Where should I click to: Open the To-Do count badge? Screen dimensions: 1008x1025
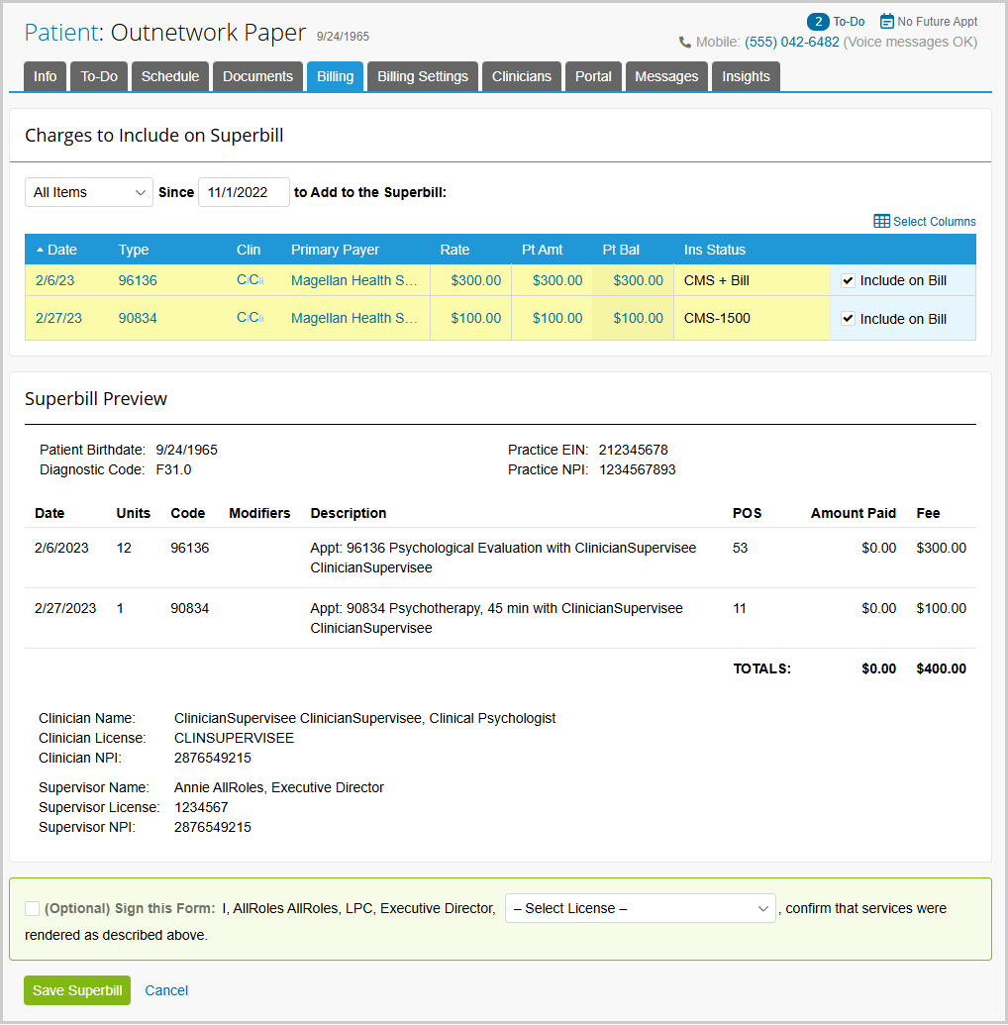pyautogui.click(x=818, y=22)
